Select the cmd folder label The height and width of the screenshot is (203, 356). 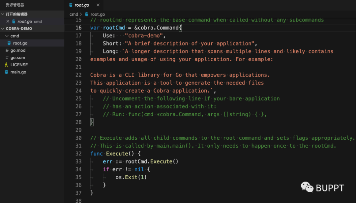[15, 36]
